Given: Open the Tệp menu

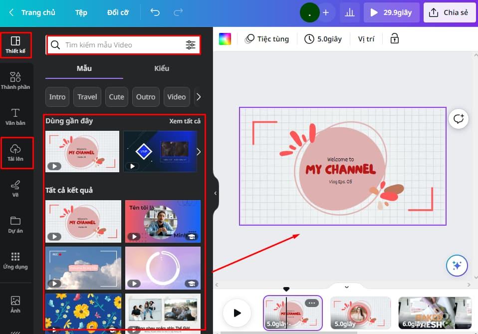Looking at the screenshot, I should tap(81, 12).
